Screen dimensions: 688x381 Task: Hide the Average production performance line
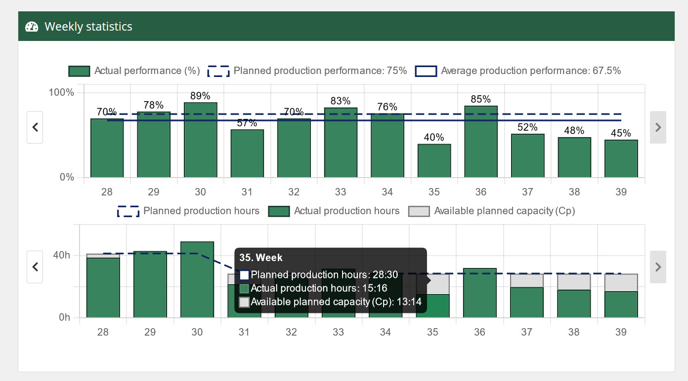pos(517,71)
